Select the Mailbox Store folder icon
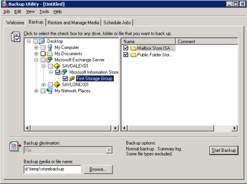Image resolution: width=247 pixels, height=184 pixels. 133,48
